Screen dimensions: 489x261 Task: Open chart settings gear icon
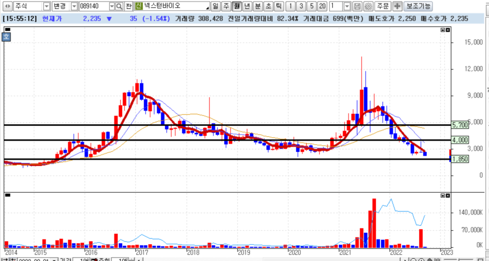[369, 6]
